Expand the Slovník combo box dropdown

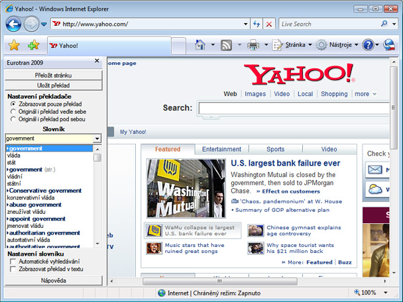click(x=97, y=138)
